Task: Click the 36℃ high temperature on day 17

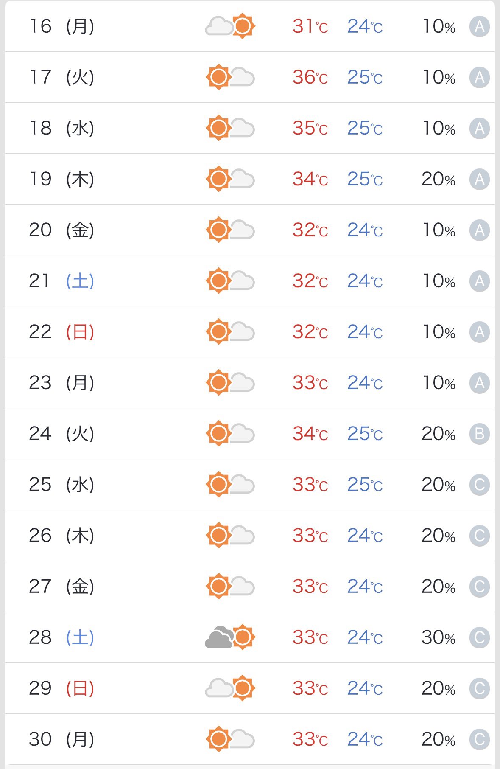Action: pyautogui.click(x=310, y=77)
